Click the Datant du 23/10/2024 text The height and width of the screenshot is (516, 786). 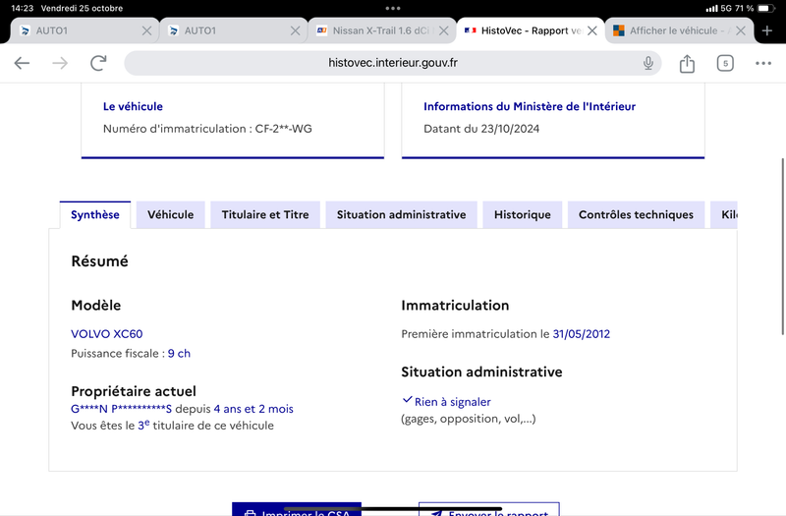481,129
